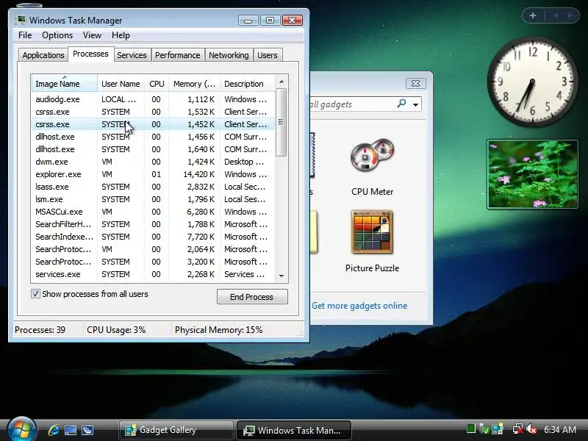Click the sidebar add gadget plus icon
588x441 pixels.
click(x=533, y=15)
